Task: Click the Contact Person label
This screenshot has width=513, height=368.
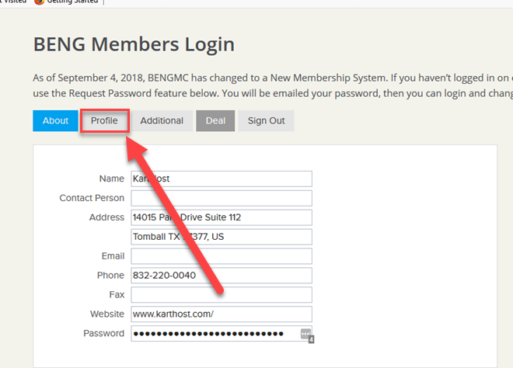Action: click(x=92, y=198)
